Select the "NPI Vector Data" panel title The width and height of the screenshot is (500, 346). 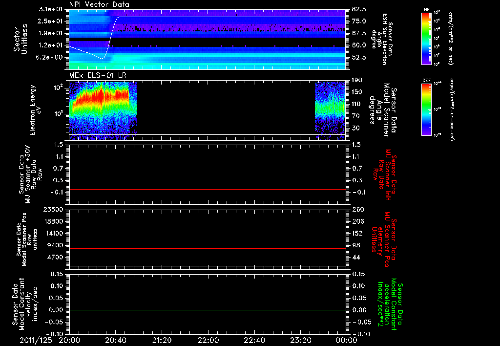99,4
